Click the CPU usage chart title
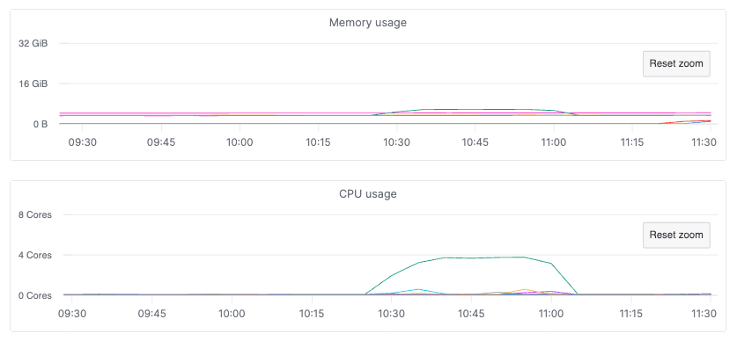 [367, 193]
